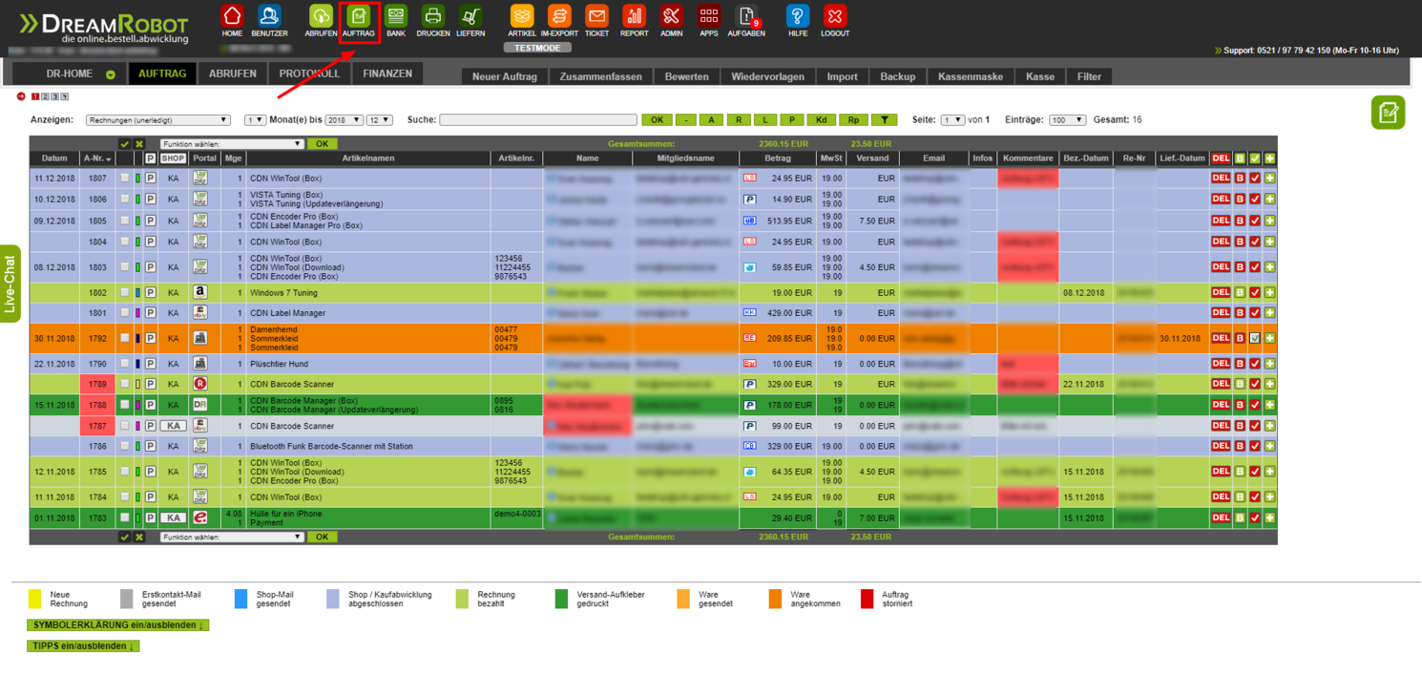1422x676 pixels.
Task: Click DEL icon for order 1807
Action: [1221, 179]
